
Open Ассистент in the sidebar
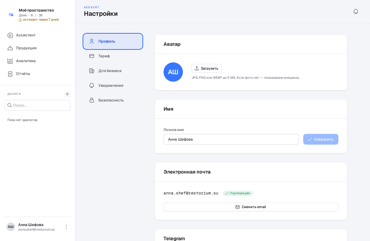[x=37, y=35]
